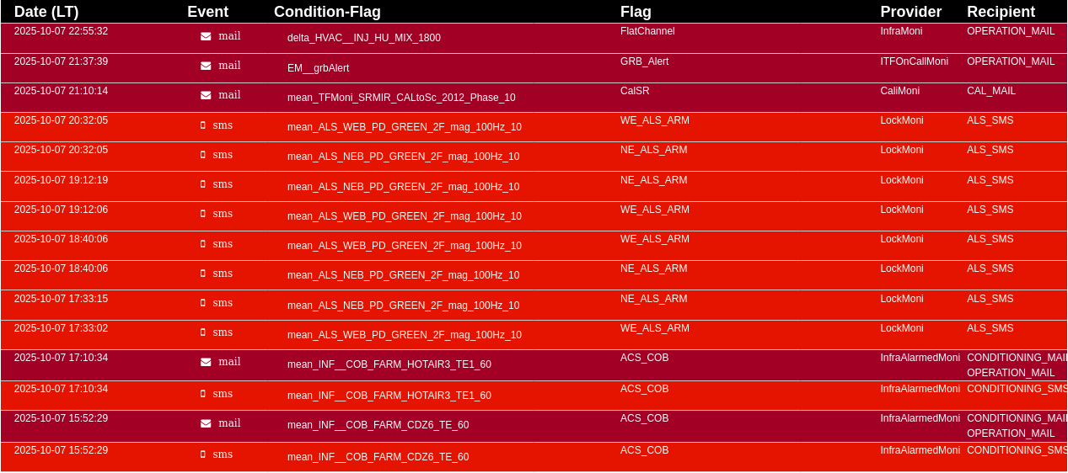Click the Recipient column header
The height and width of the screenshot is (473, 1068).
1001,12
